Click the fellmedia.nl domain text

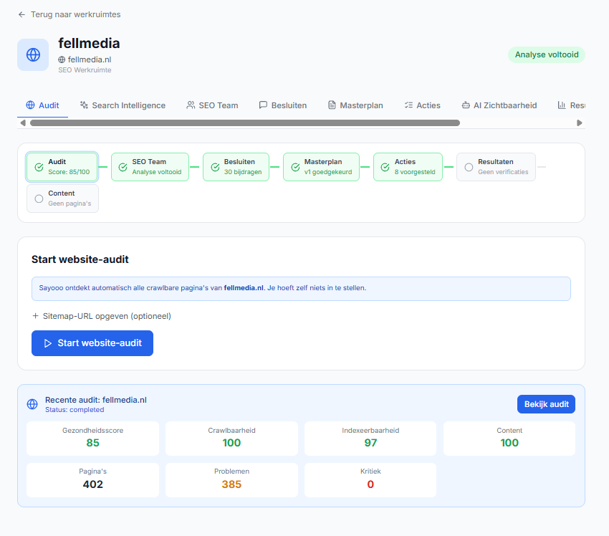[90, 59]
